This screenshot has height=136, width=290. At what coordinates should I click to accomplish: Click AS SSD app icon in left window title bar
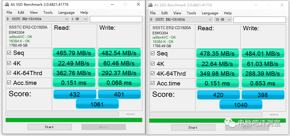(x=6, y=4)
